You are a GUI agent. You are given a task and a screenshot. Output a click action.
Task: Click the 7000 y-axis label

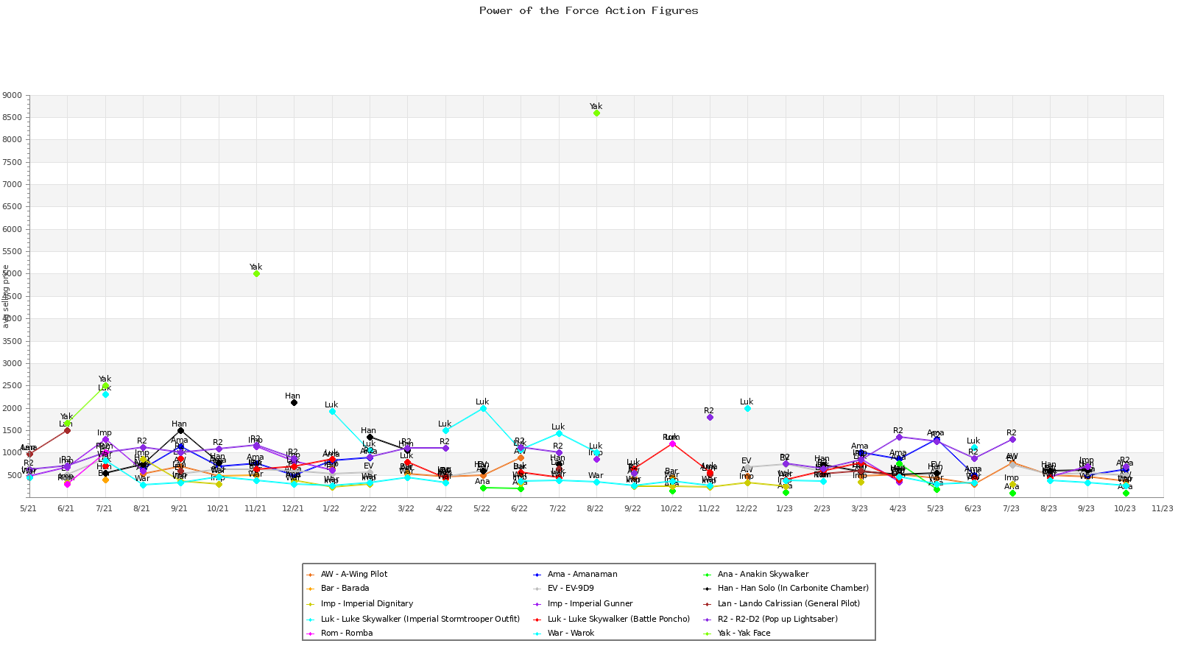[x=13, y=185]
